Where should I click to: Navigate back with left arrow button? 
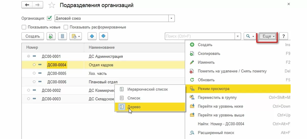pyautogui.click(x=27, y=5)
